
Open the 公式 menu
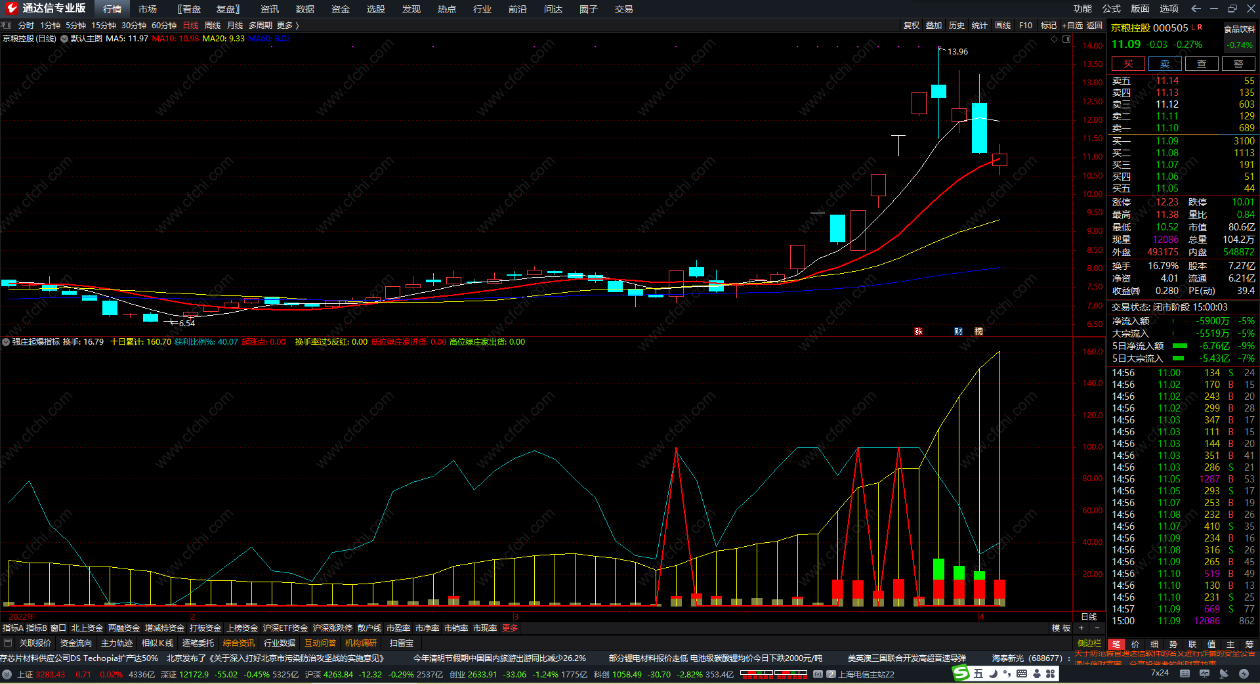point(1112,9)
